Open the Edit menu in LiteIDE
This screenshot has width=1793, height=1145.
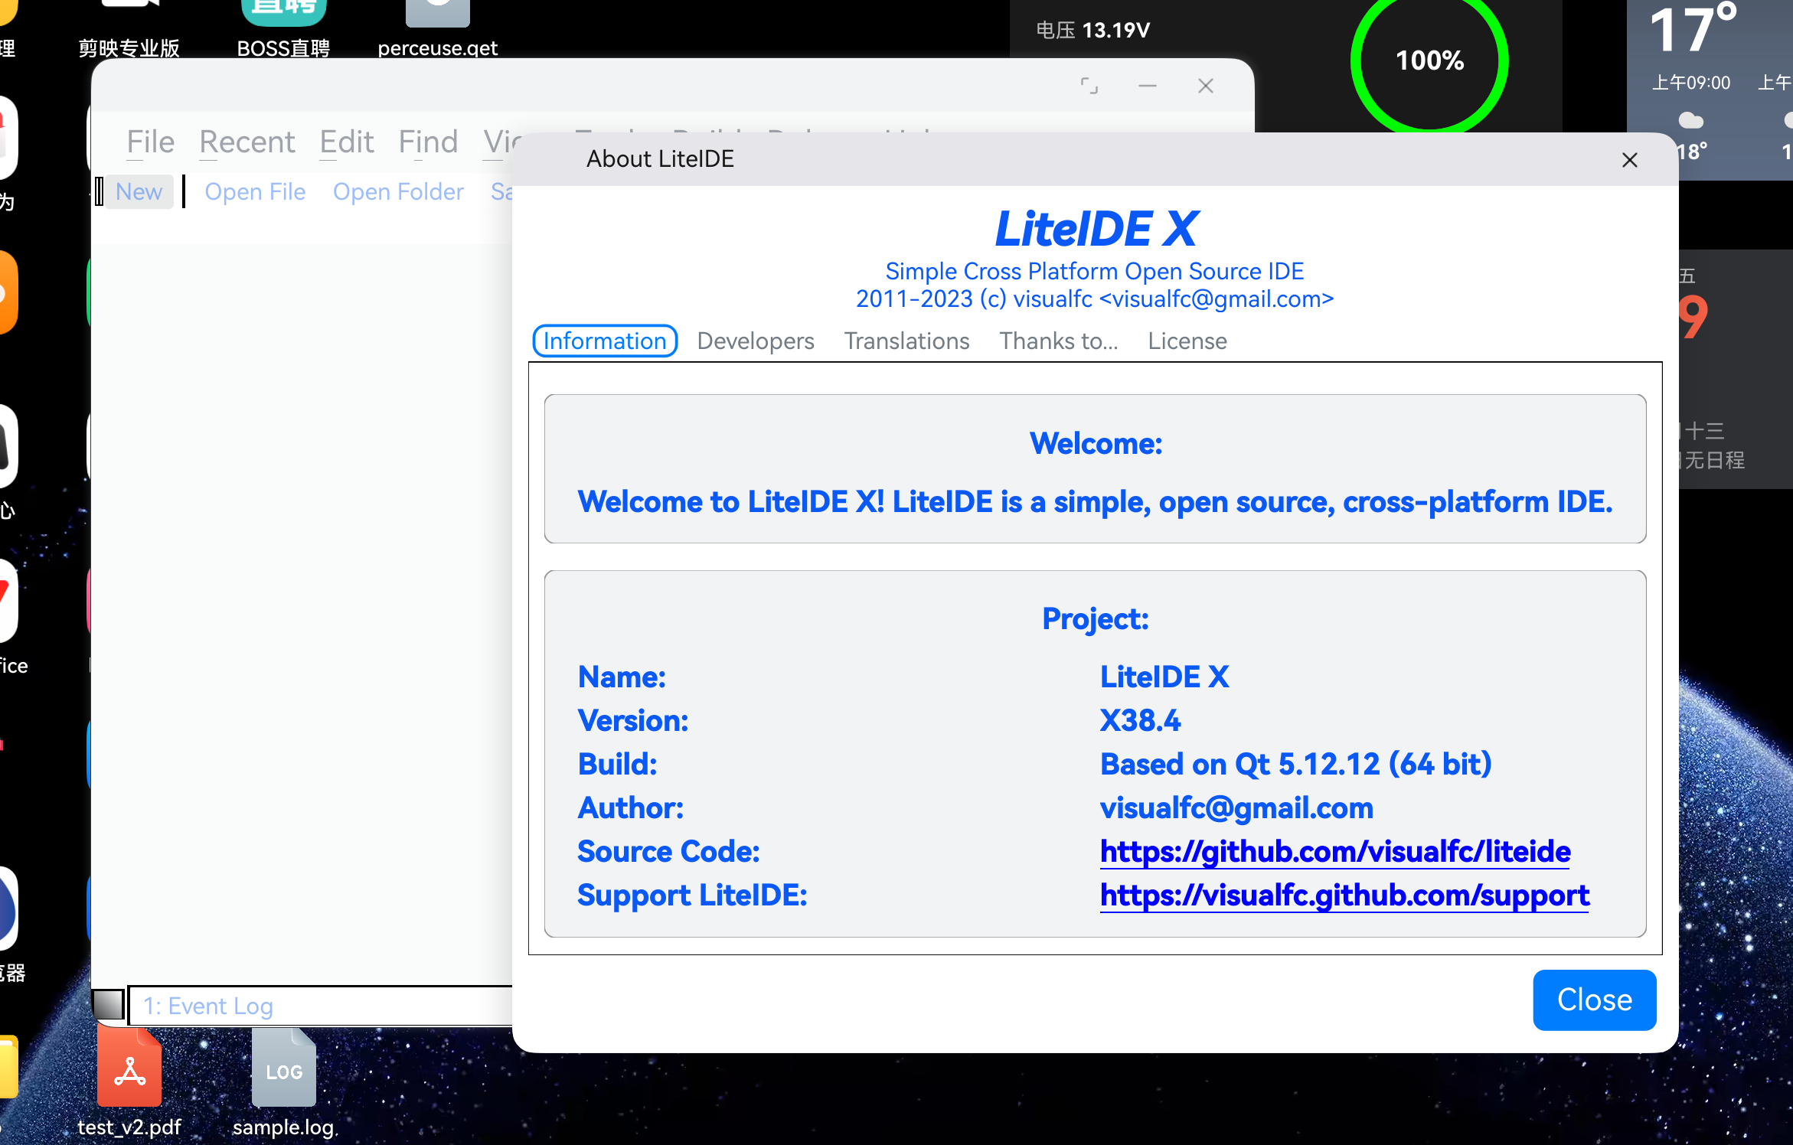(347, 142)
